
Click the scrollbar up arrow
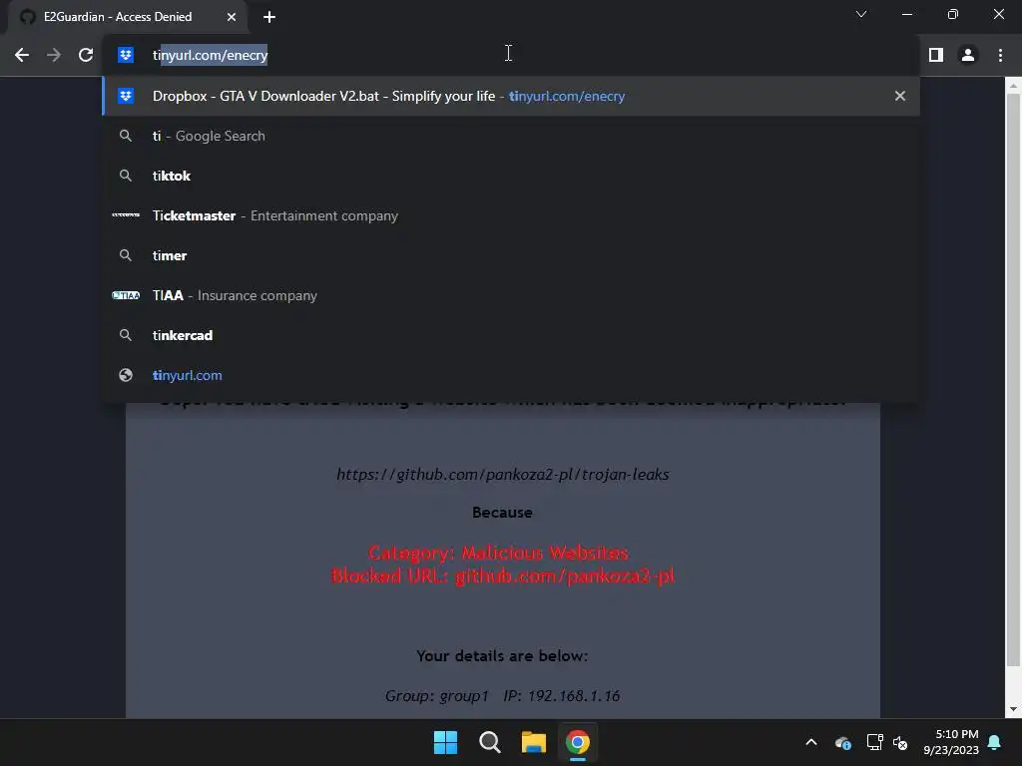point(1013,86)
